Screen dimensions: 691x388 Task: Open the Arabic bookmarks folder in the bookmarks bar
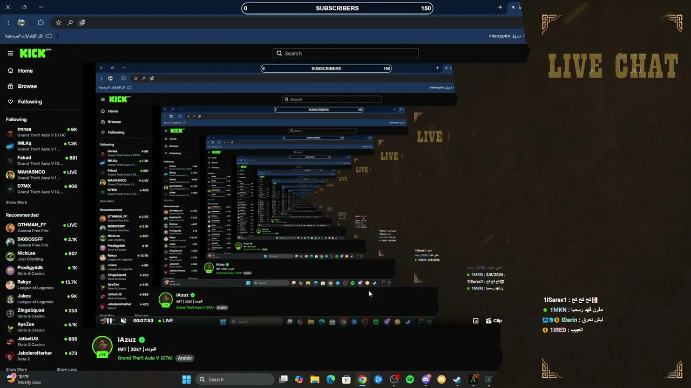pos(29,36)
